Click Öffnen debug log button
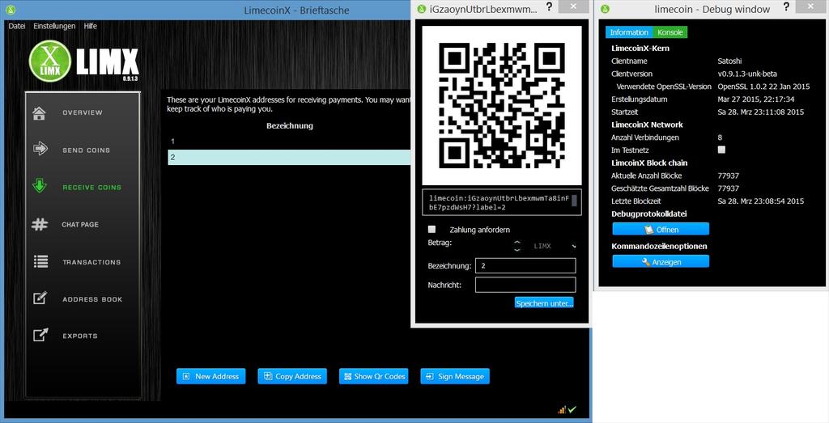 coord(661,230)
